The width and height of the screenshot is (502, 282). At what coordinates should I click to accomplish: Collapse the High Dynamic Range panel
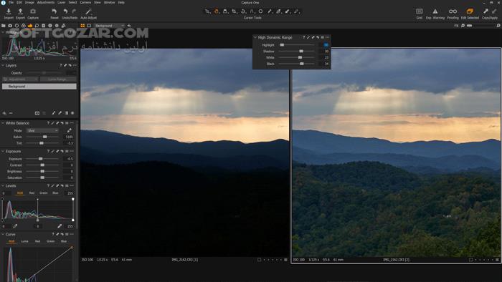pos(255,37)
